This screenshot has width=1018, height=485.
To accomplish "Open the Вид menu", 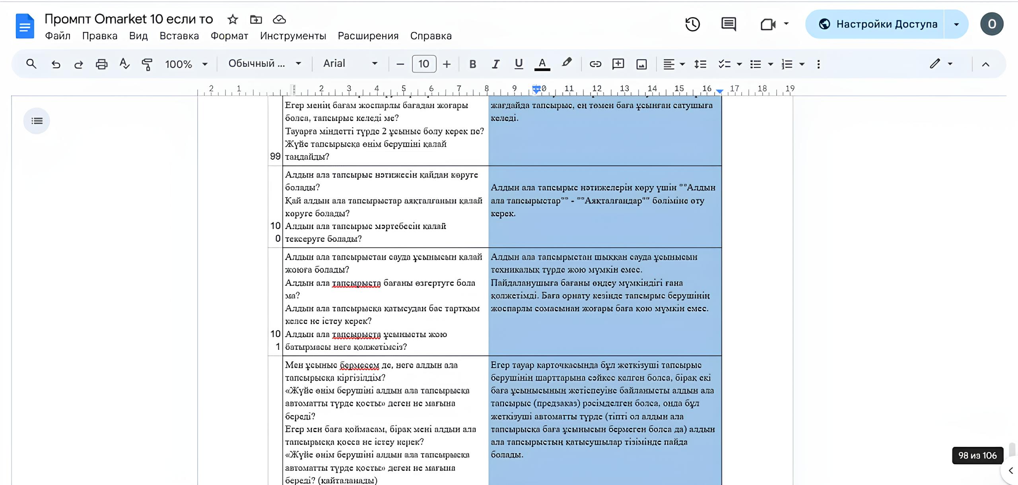I will coord(138,36).
